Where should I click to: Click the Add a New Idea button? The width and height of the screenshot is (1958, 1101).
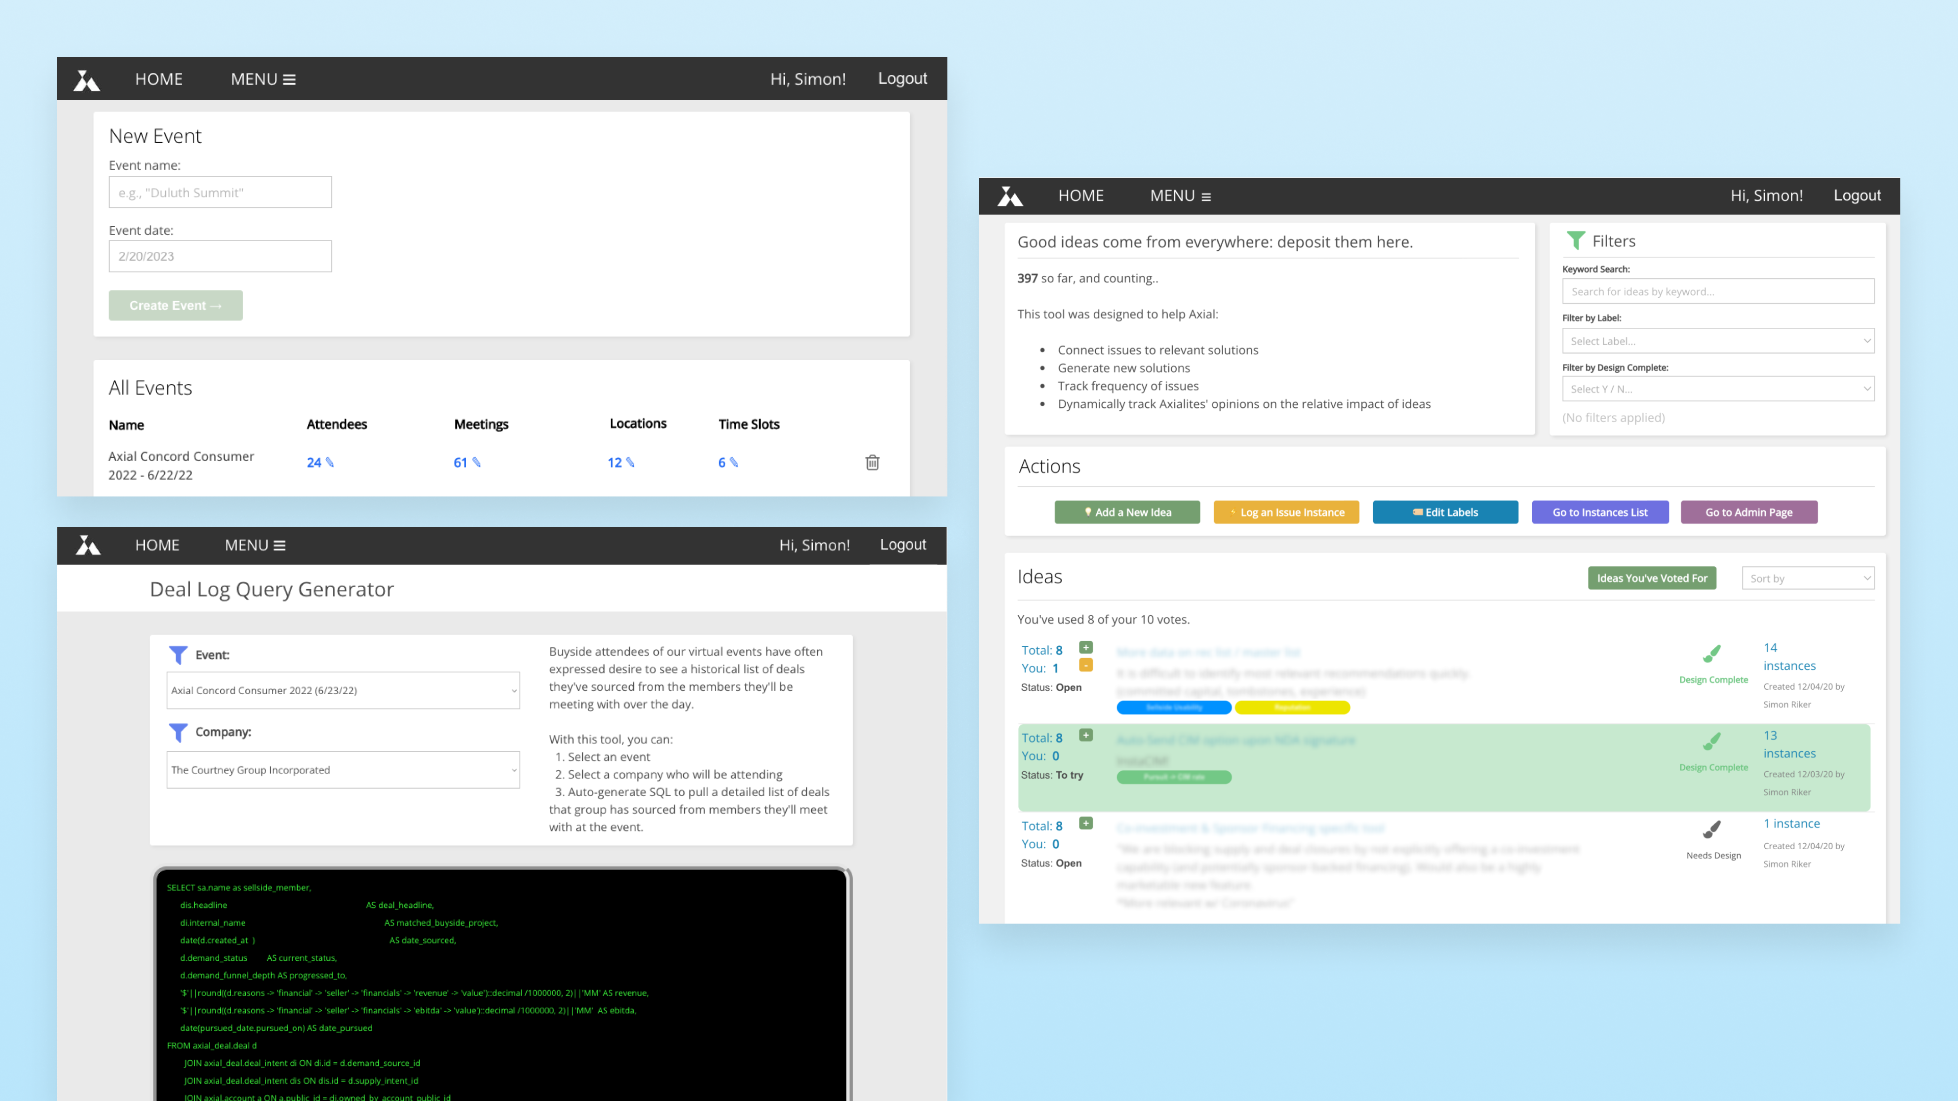[1126, 512]
